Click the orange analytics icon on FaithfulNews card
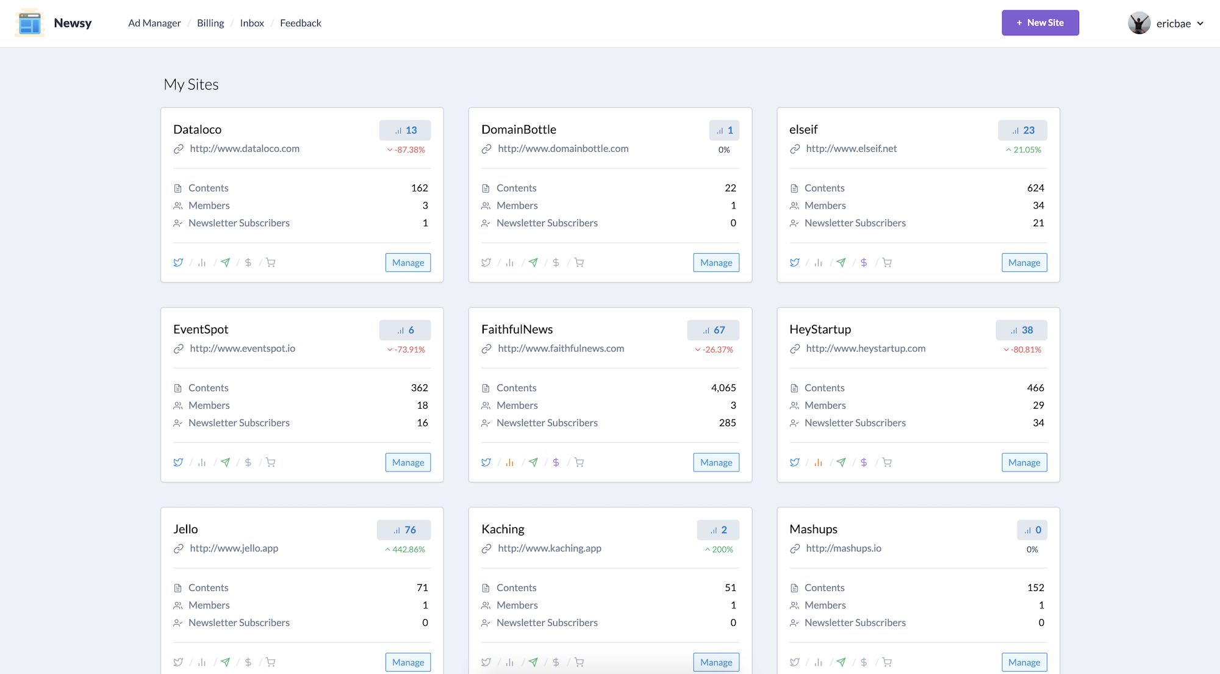1220x674 pixels. pyautogui.click(x=510, y=462)
